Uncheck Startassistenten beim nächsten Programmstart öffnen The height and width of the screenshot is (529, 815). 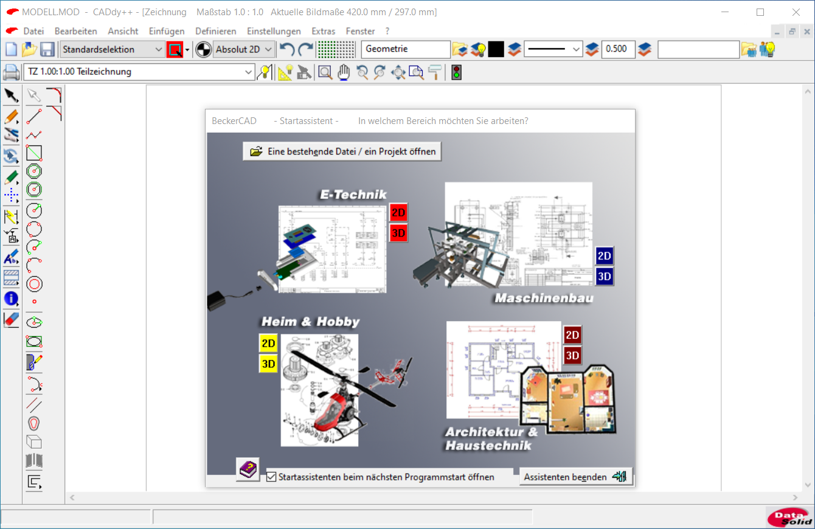coord(271,477)
